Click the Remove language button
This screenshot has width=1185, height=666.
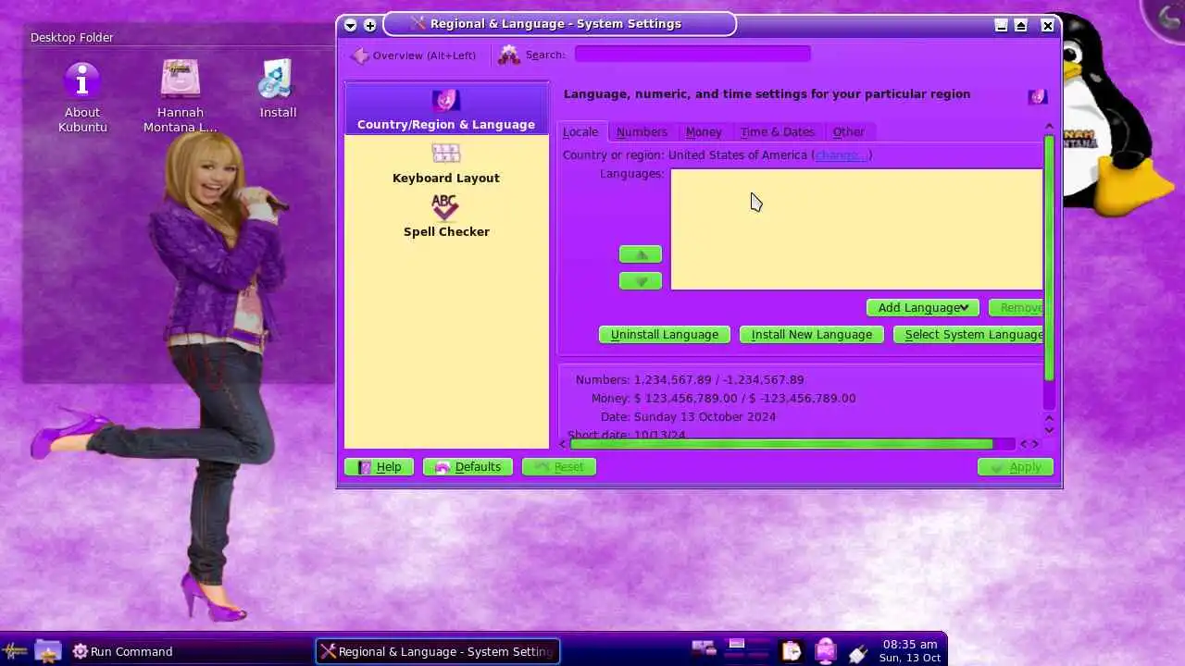[x=1017, y=307]
